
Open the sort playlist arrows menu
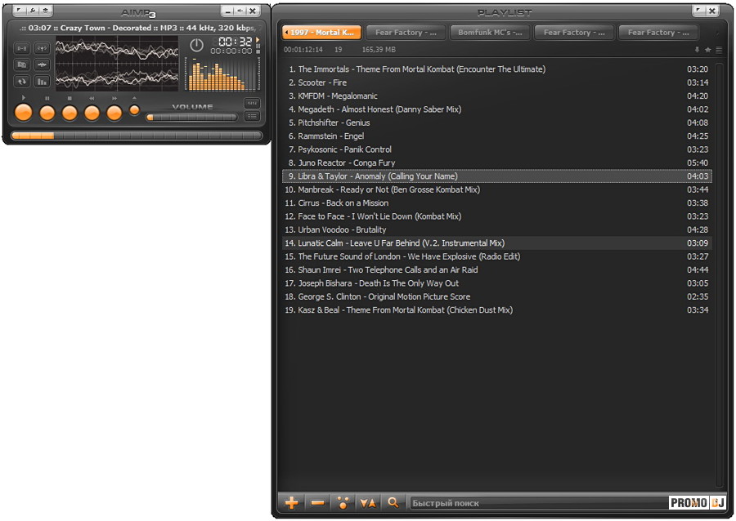coord(368,503)
